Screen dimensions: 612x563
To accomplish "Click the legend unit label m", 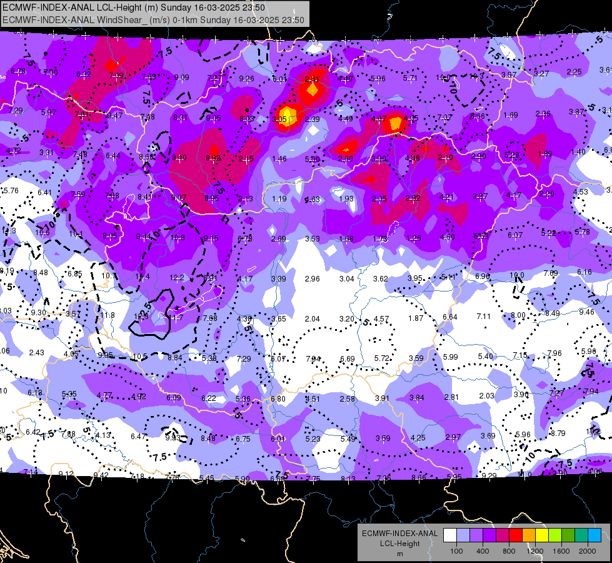I will 399,554.
